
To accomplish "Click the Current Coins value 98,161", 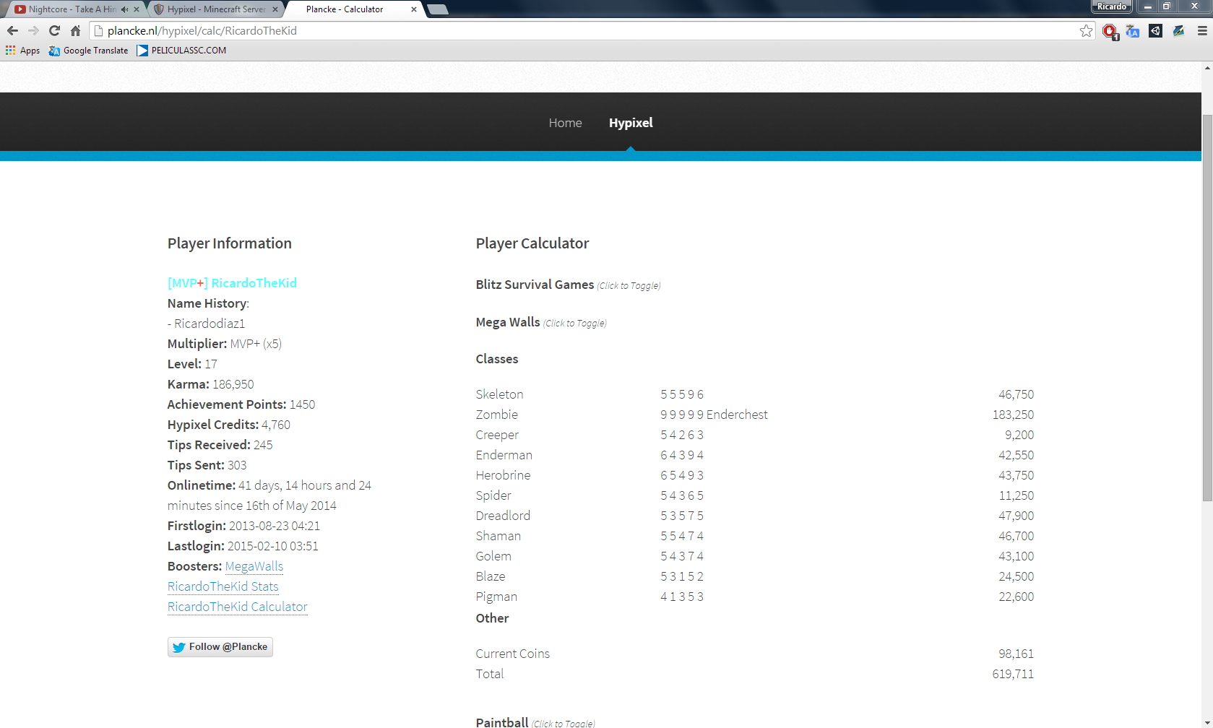I will click(x=1016, y=654).
